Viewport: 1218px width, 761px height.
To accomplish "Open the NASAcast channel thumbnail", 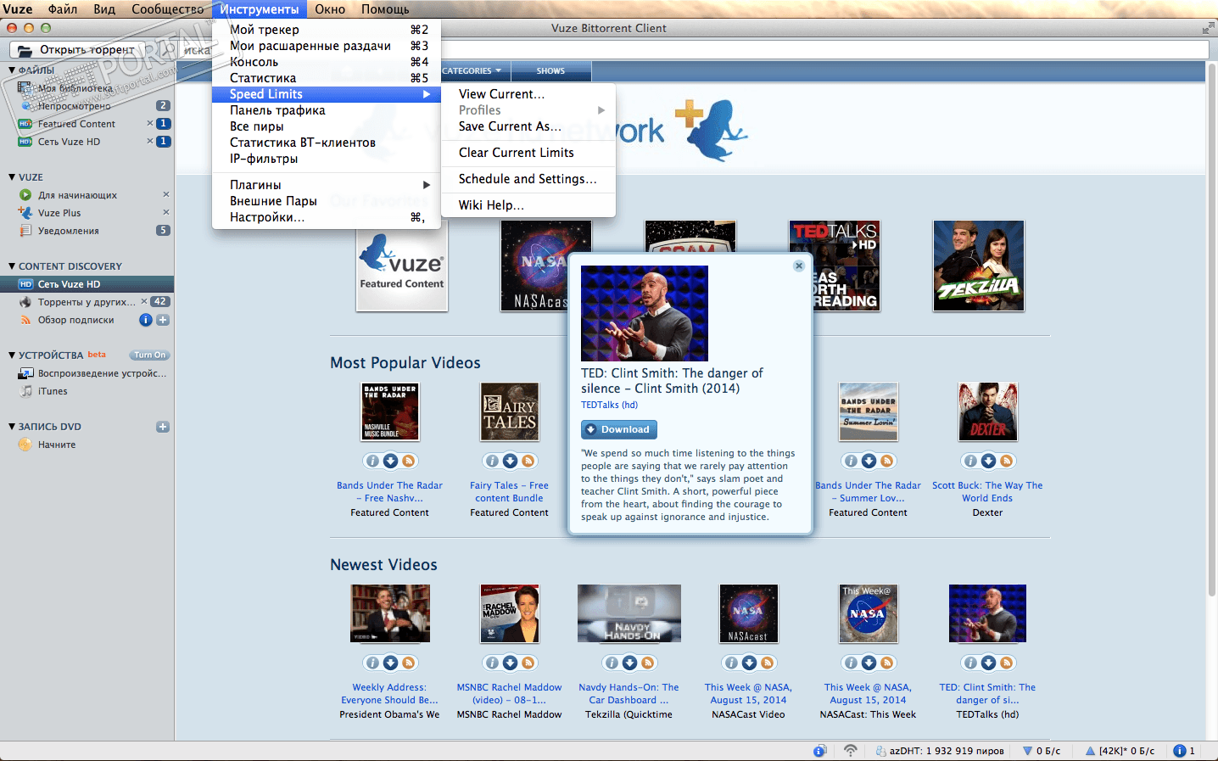I will 534,266.
